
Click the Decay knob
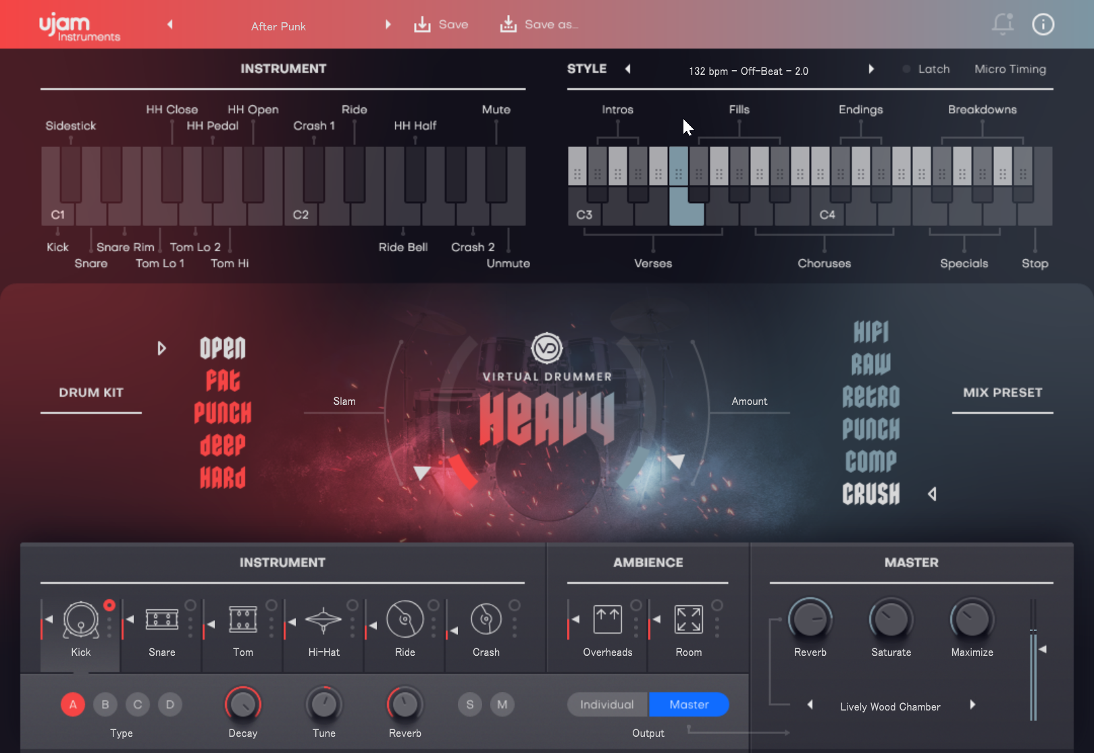tap(243, 704)
